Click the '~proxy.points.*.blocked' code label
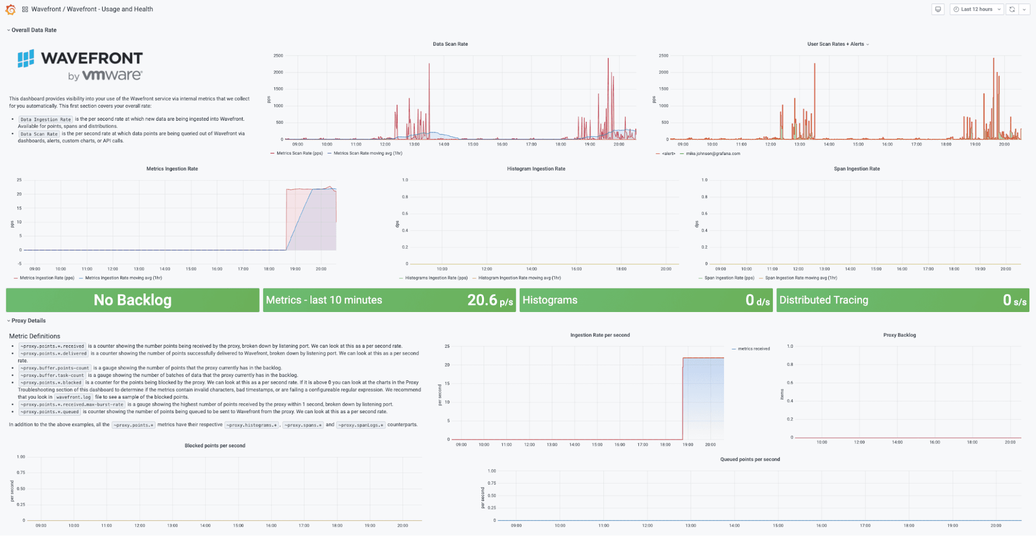This screenshot has width=1036, height=536. coord(51,383)
